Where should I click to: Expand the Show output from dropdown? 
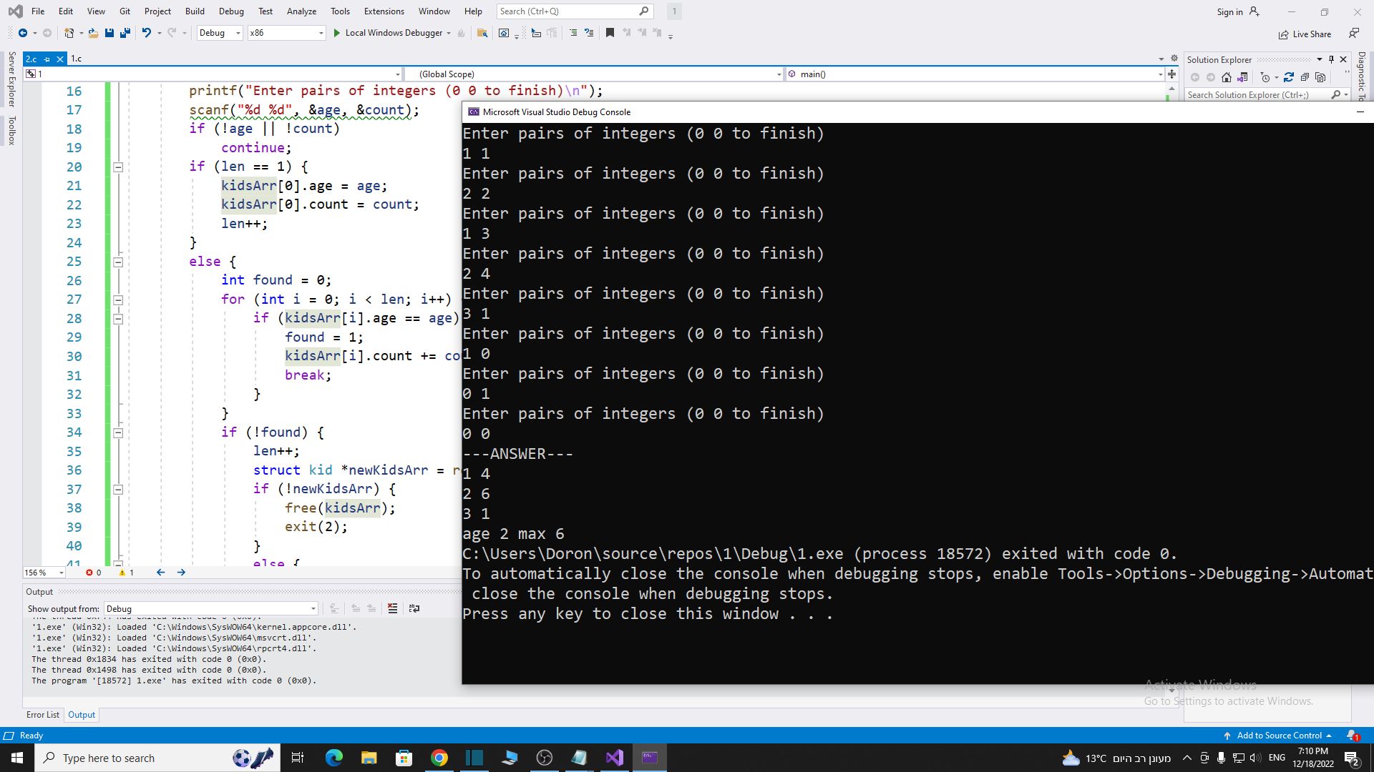(x=313, y=609)
